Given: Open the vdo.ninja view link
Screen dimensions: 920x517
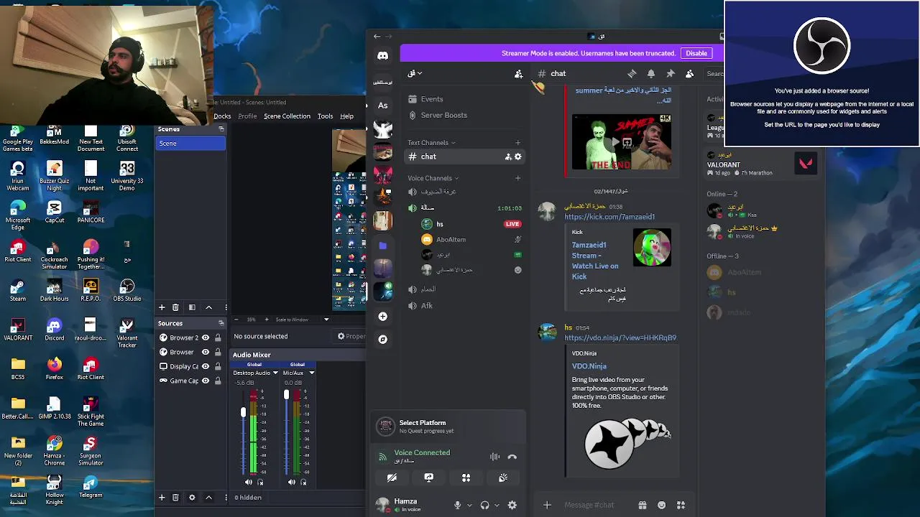Looking at the screenshot, I should [x=620, y=337].
